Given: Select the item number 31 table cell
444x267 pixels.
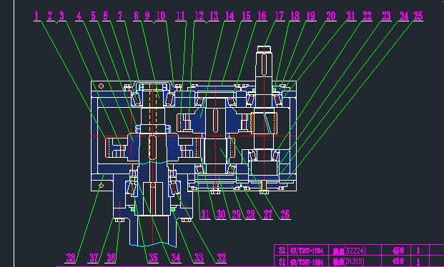Looking at the screenshot, I should [282, 261].
